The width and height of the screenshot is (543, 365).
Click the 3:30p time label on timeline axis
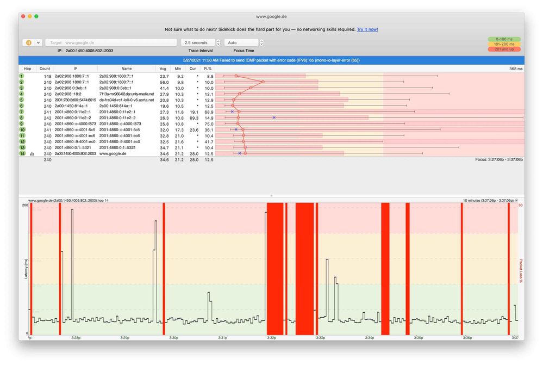(173, 338)
